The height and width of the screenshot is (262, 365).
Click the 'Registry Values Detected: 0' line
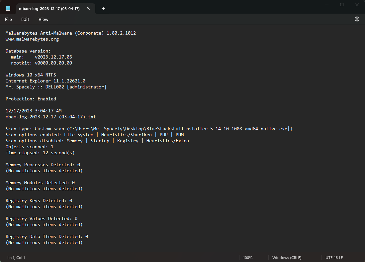42,219
